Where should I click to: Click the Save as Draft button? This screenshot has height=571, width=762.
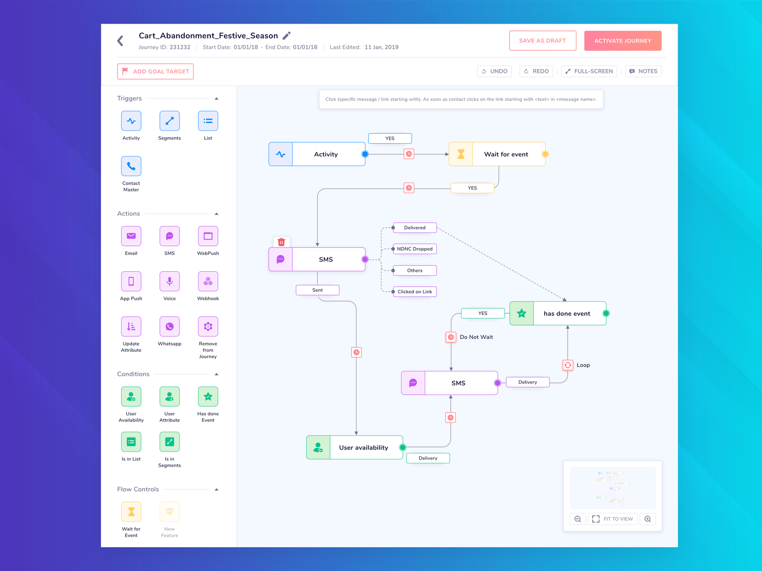point(542,40)
